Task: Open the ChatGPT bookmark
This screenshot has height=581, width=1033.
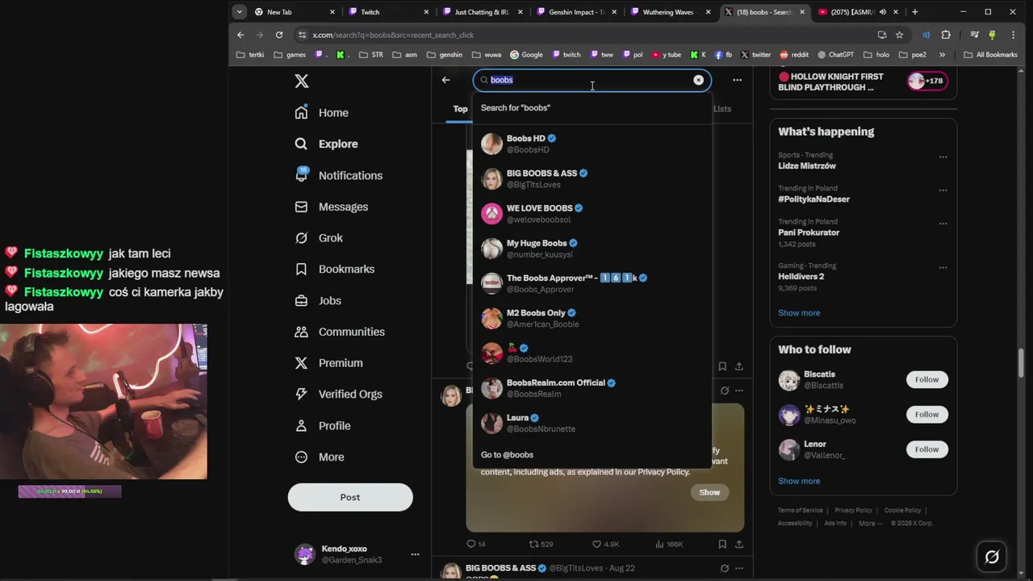Action: [835, 55]
